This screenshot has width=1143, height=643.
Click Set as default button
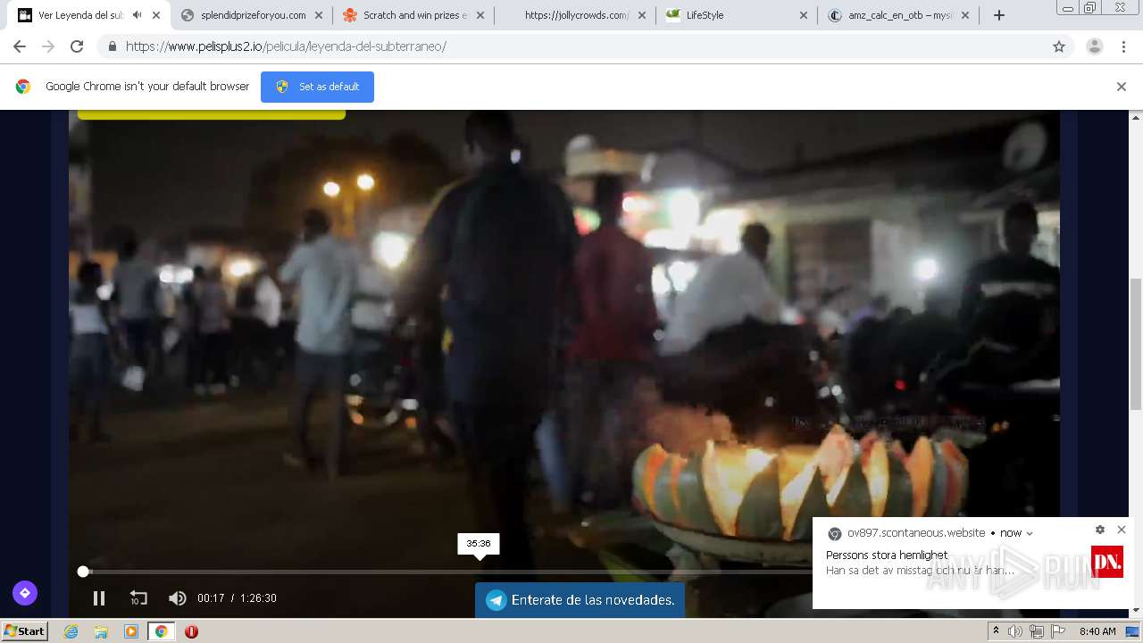(x=317, y=87)
